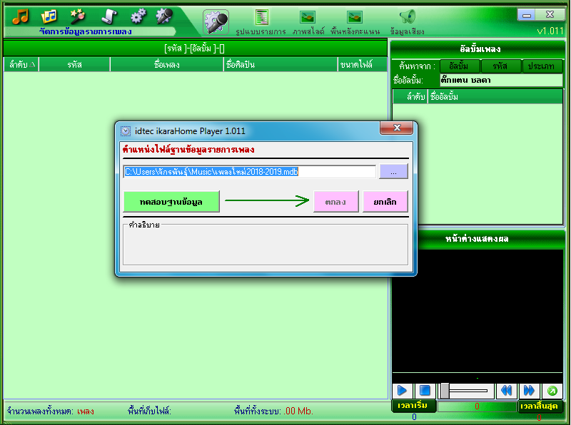Click the rewind double-arrow button

point(507,391)
